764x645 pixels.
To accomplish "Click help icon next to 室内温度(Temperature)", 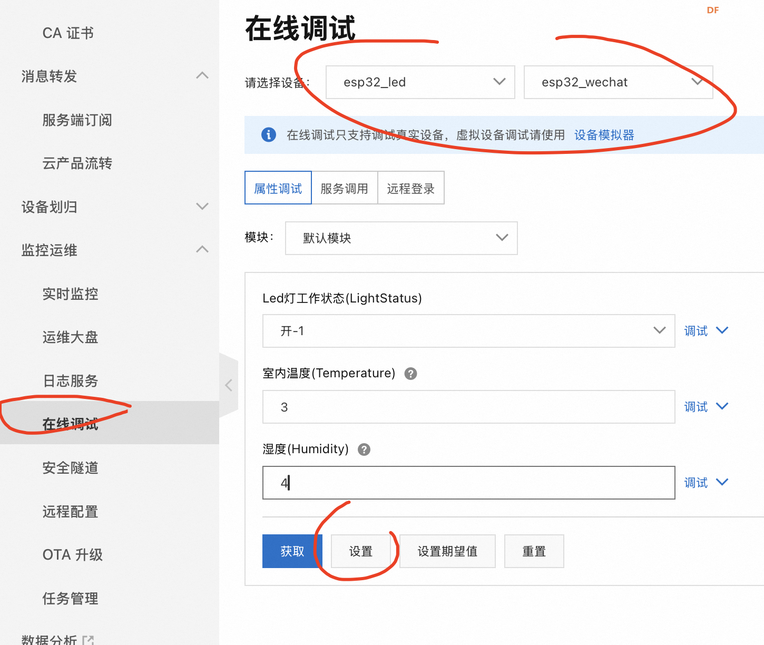I will (x=410, y=374).
